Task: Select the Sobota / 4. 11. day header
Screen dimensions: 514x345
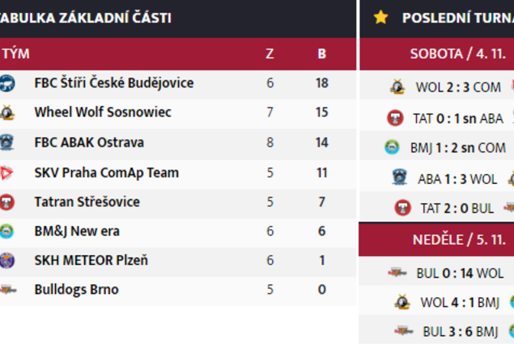Action: 458,53
